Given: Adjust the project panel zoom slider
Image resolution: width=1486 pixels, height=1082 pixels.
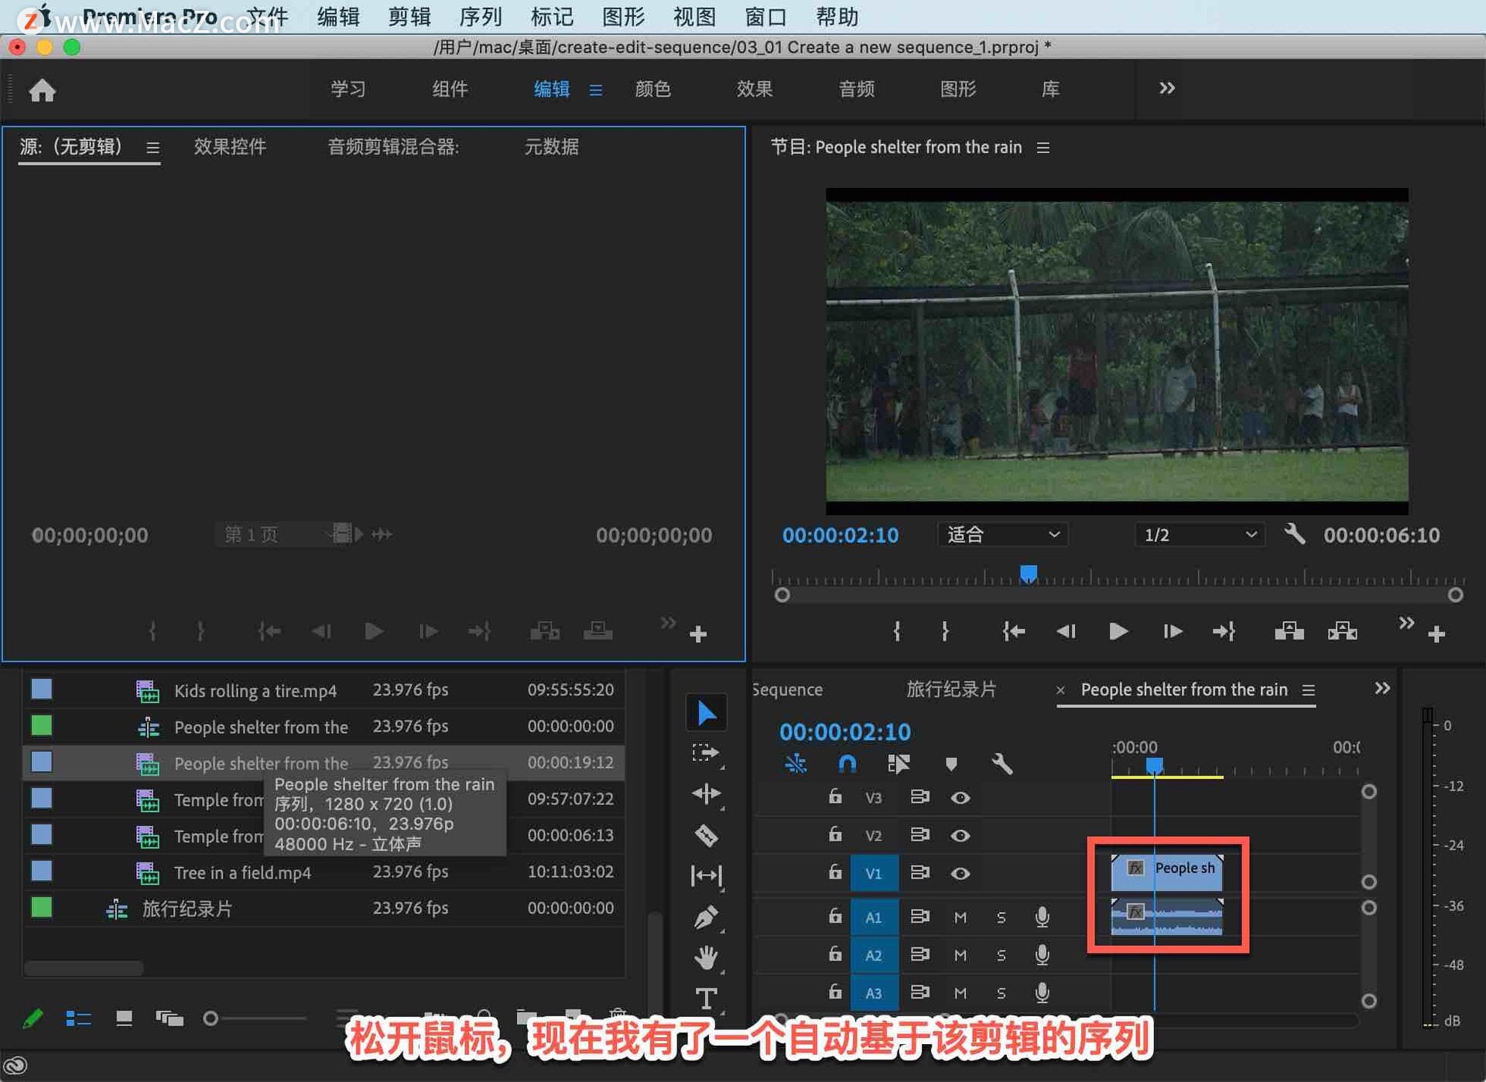Looking at the screenshot, I should 211,1019.
